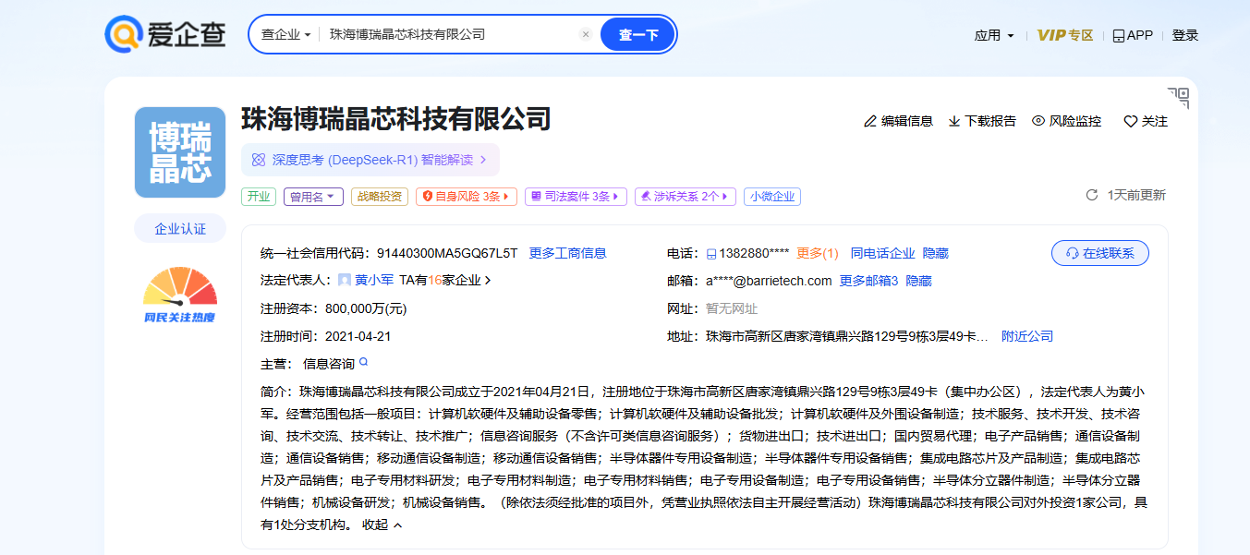Screen dimensions: 1250x555
Task: Go to VIP专区
Action: tap(1064, 35)
